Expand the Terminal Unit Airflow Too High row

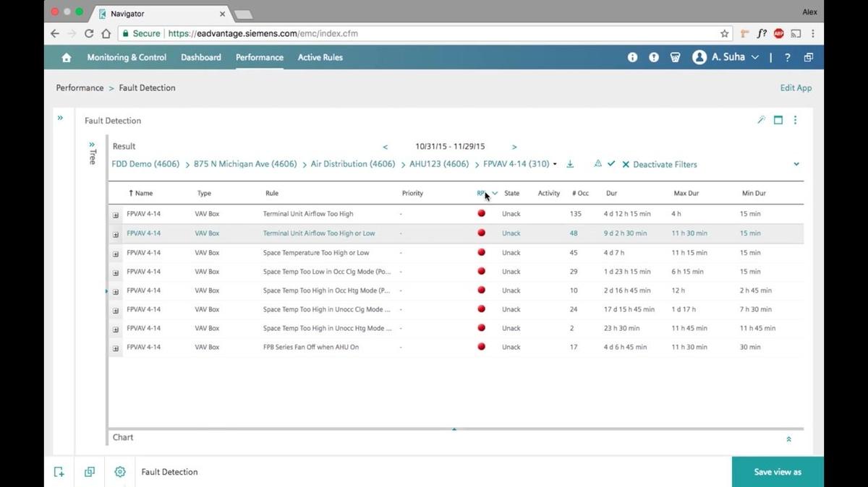pyautogui.click(x=116, y=215)
